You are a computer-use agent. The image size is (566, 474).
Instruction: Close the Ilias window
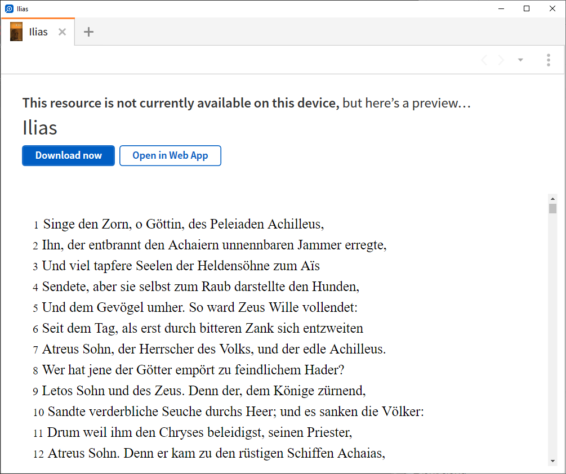[552, 8]
